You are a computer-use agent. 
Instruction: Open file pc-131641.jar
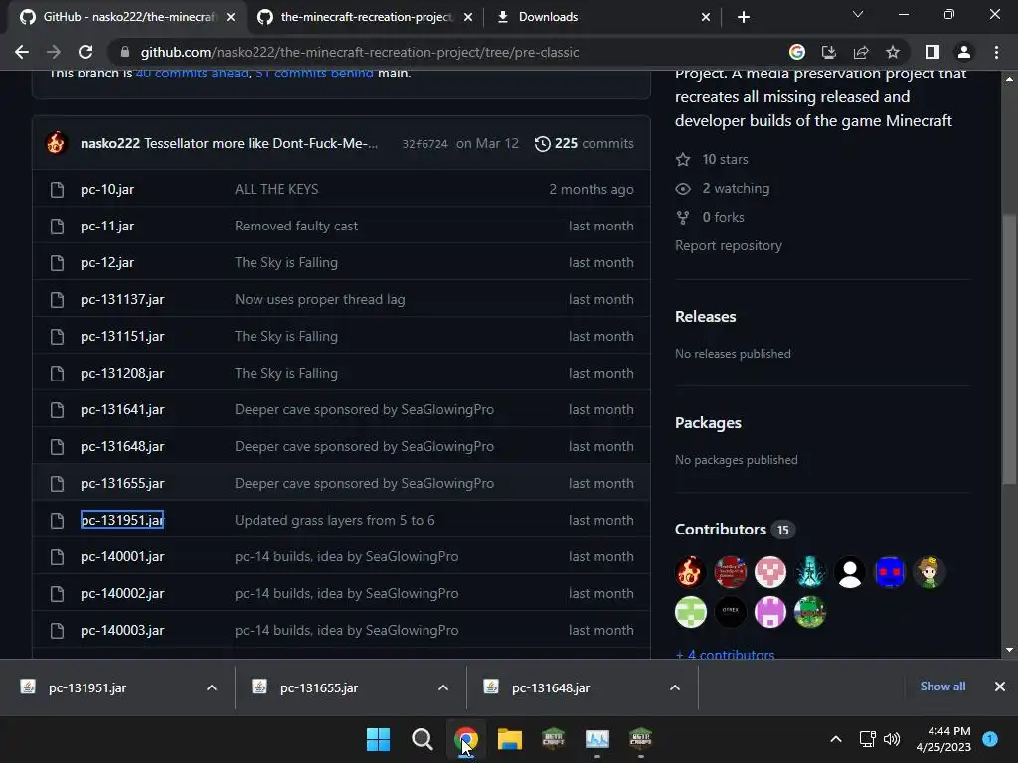pyautogui.click(x=122, y=409)
